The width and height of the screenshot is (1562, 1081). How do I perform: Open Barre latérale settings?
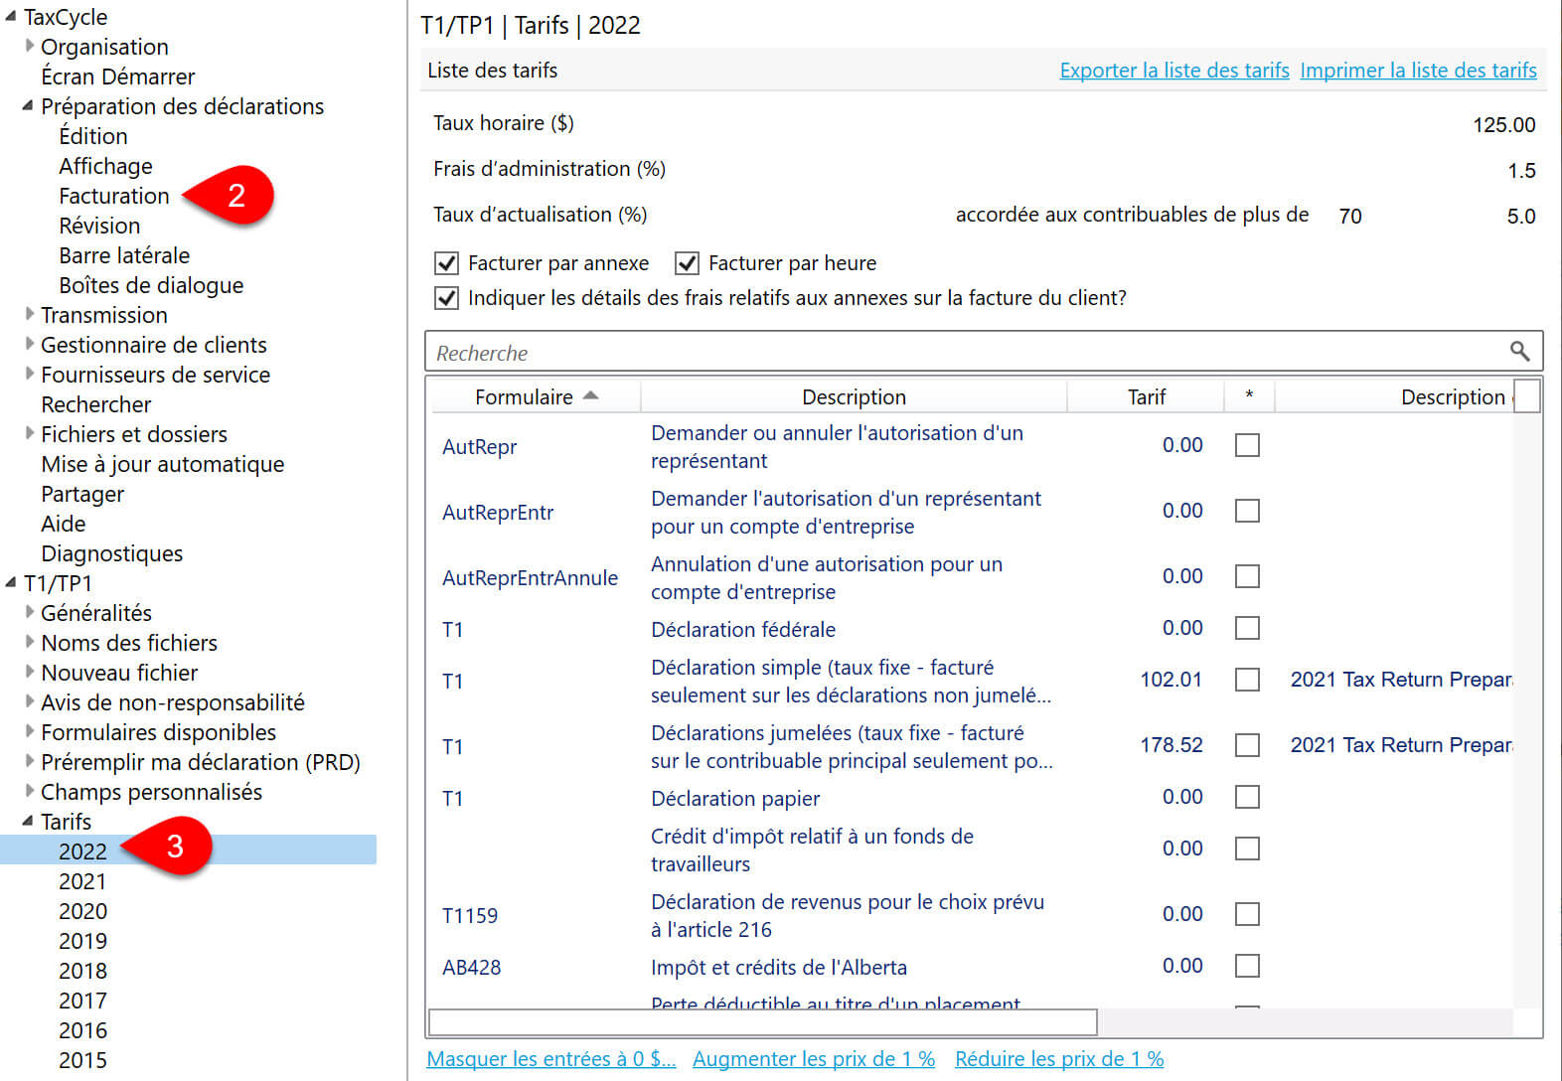coord(124,255)
